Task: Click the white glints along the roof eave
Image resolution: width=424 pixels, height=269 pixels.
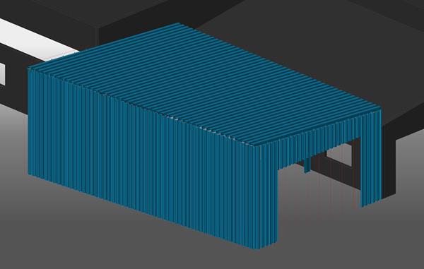Action: coord(213,131)
